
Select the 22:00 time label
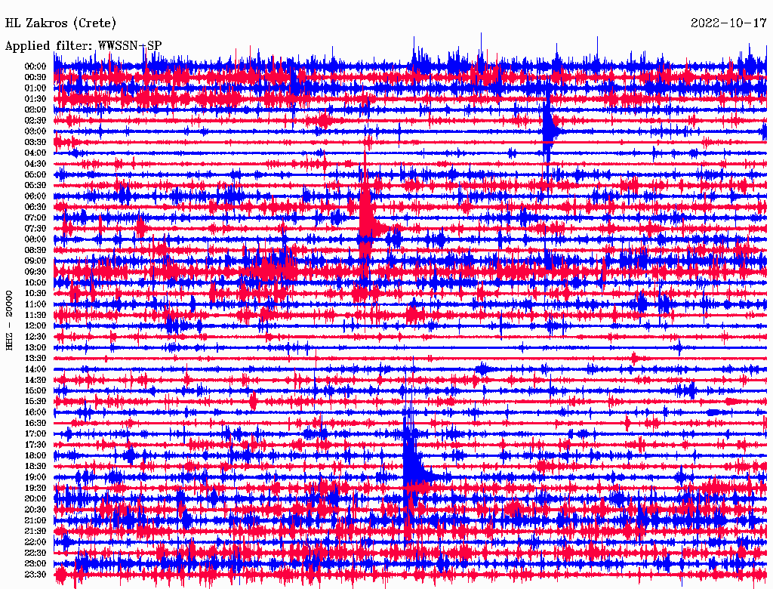(x=35, y=543)
